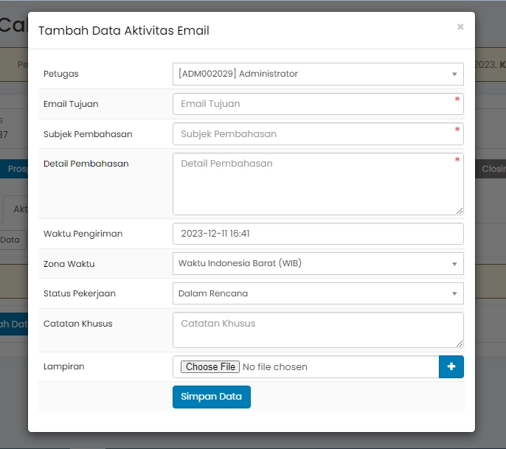Click the Waktu Pengiriman date-time field
This screenshot has width=506, height=449.
[317, 234]
